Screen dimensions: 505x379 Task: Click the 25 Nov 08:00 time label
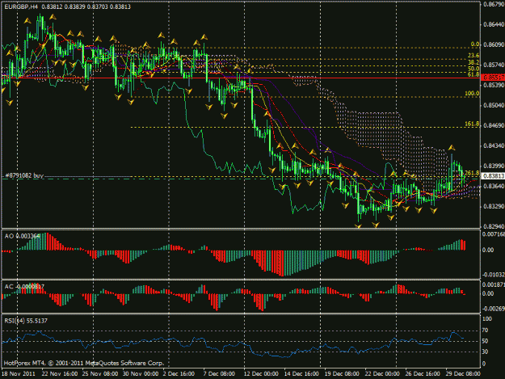(100, 374)
